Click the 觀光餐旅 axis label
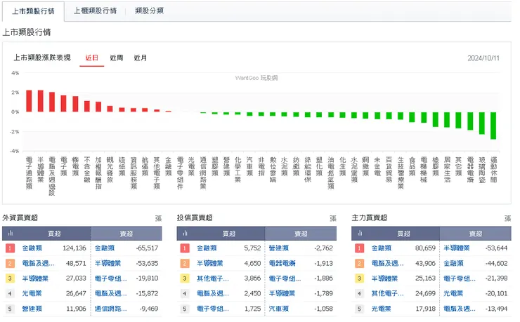Viewport: 520px width, 322px height. coord(110,170)
